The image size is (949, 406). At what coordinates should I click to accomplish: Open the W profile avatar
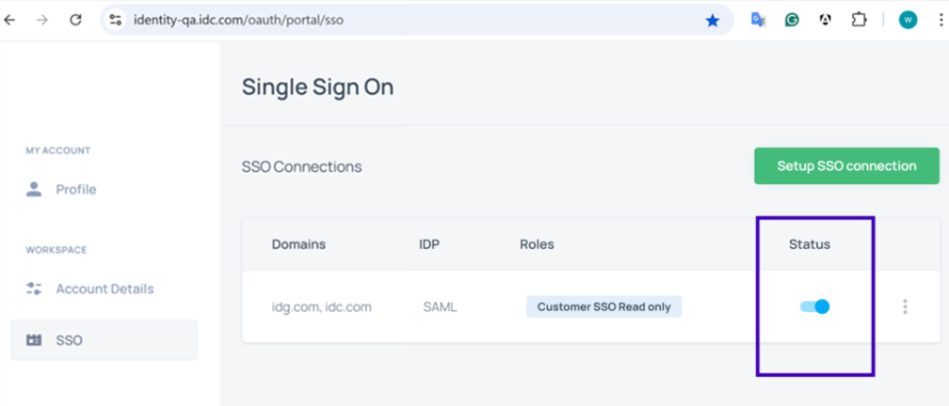[908, 20]
